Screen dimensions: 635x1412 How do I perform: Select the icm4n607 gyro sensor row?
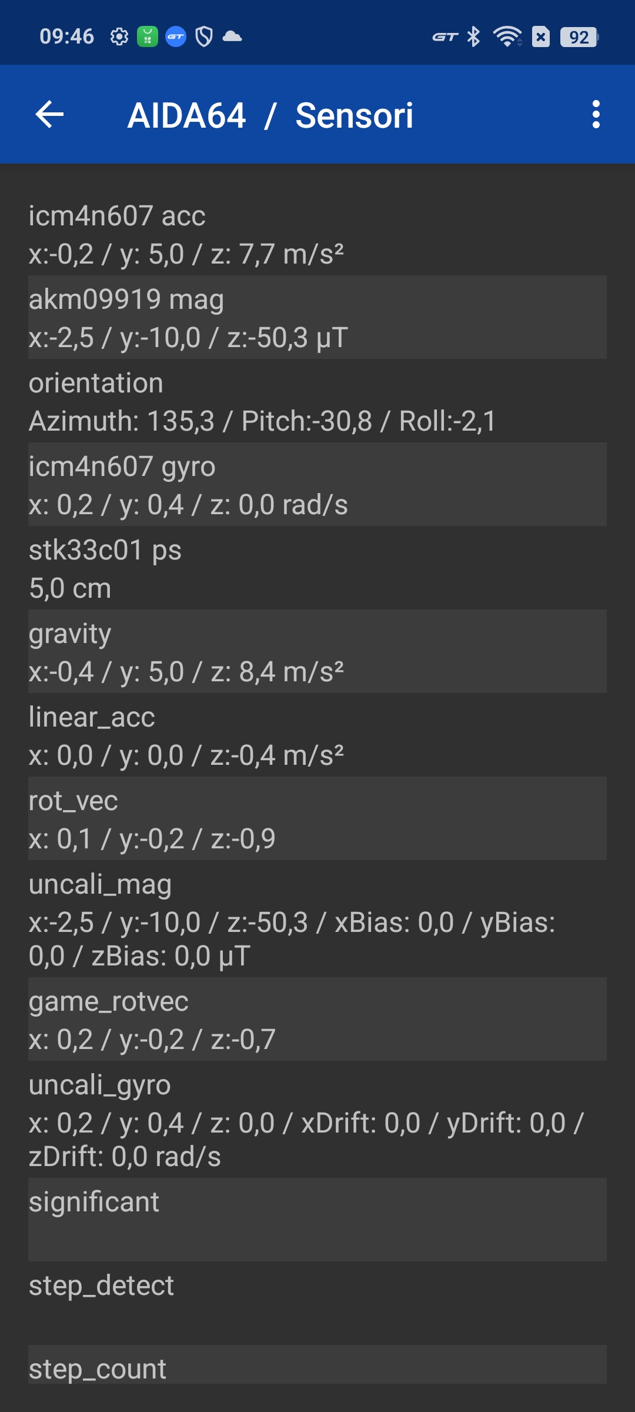click(317, 485)
